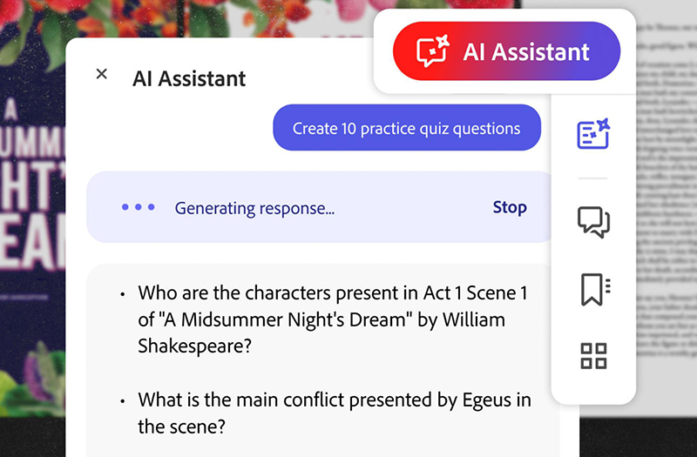Open the generative summary sidebar icon
697x457 pixels.
pos(593,134)
